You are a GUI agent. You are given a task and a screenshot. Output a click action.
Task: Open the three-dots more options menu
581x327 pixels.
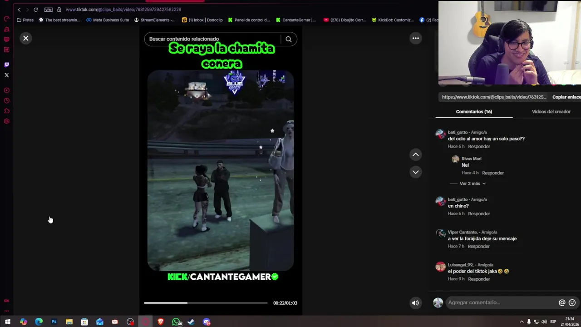pyautogui.click(x=415, y=38)
